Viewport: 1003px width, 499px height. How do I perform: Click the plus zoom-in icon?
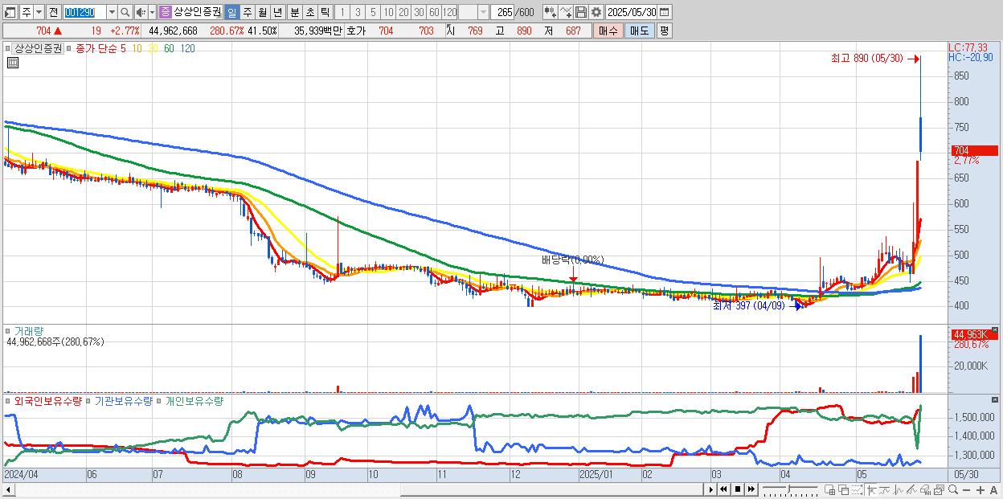[980, 489]
